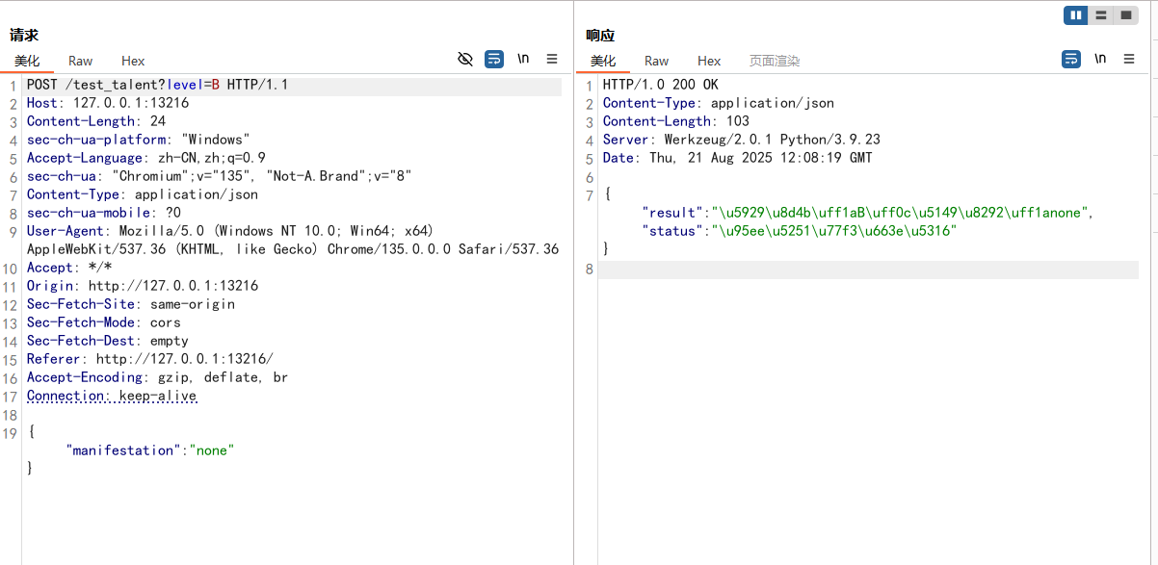The image size is (1158, 565).
Task: Toggle \n non-printable characters in request panel
Action: click(x=523, y=60)
